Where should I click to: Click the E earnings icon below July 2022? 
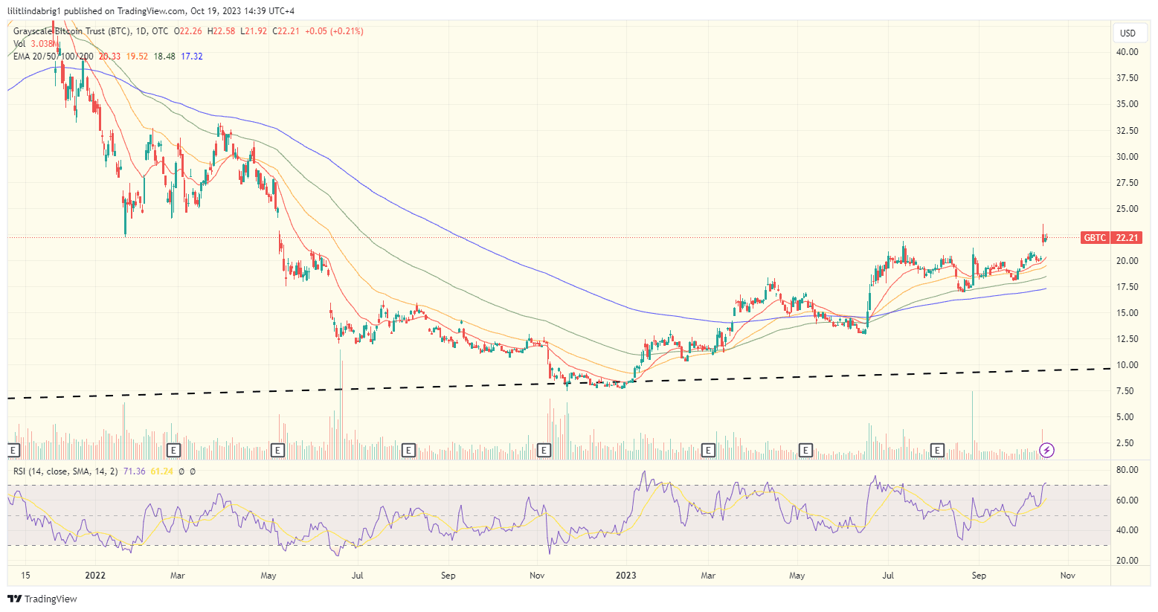[x=408, y=450]
